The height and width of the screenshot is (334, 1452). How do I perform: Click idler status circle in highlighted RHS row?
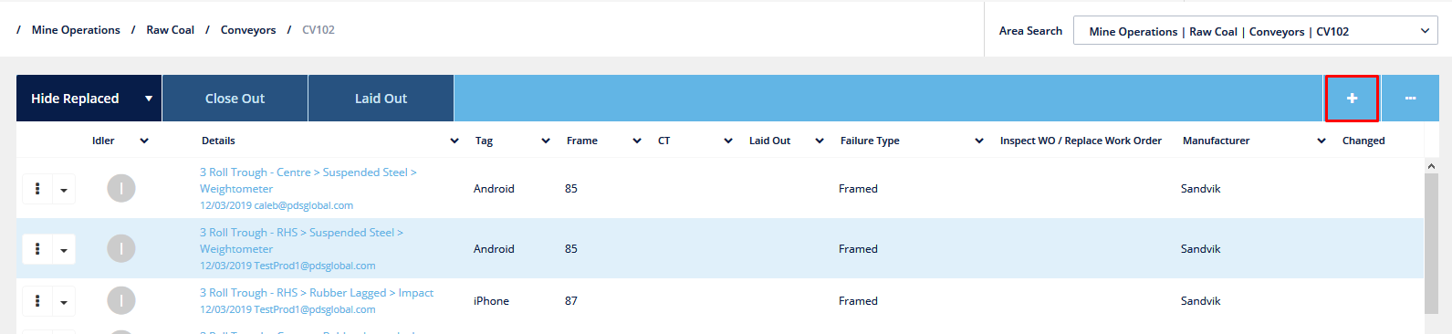click(121, 248)
